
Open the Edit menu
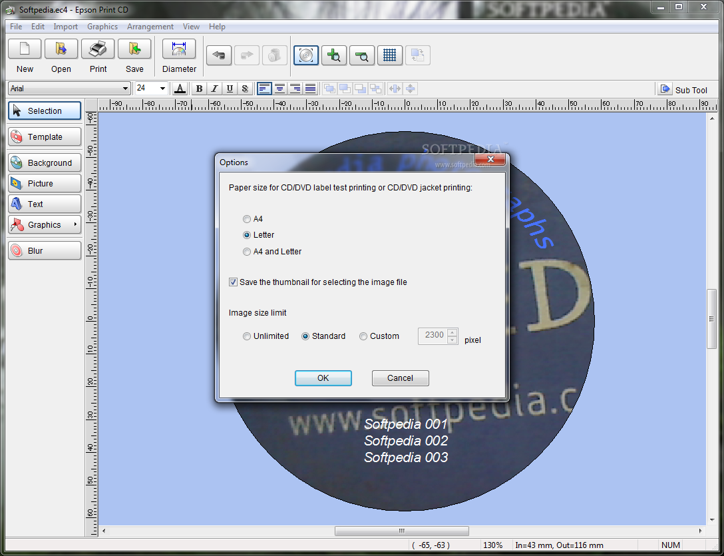38,27
